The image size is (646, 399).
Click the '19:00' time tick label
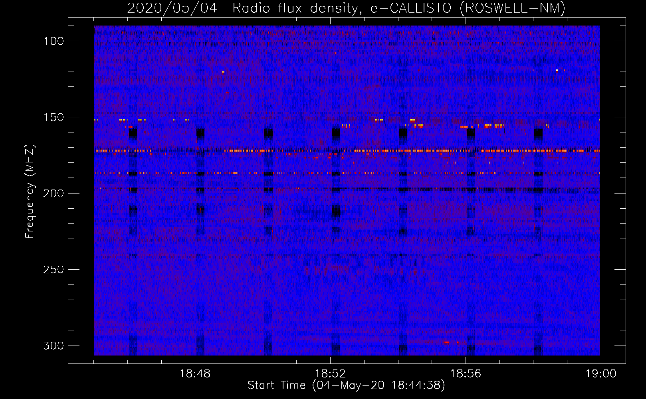coord(601,374)
